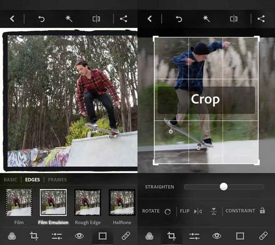Open adjustment sliders on right bottom bar
This screenshot has width=275, height=245.
point(194,236)
